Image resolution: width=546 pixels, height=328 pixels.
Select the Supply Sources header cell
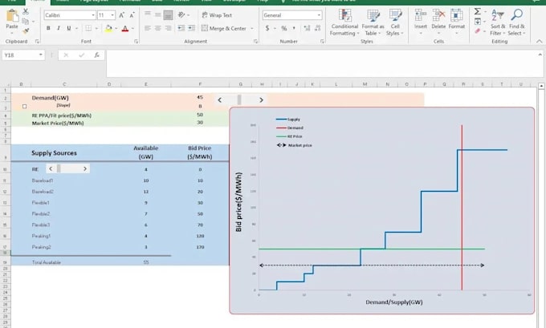coord(54,152)
